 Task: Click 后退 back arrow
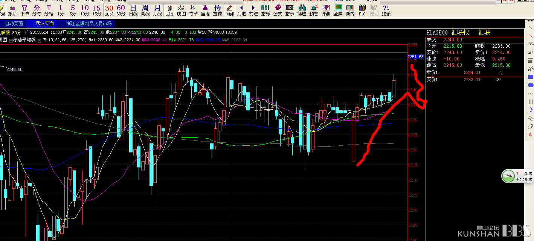(241, 10)
